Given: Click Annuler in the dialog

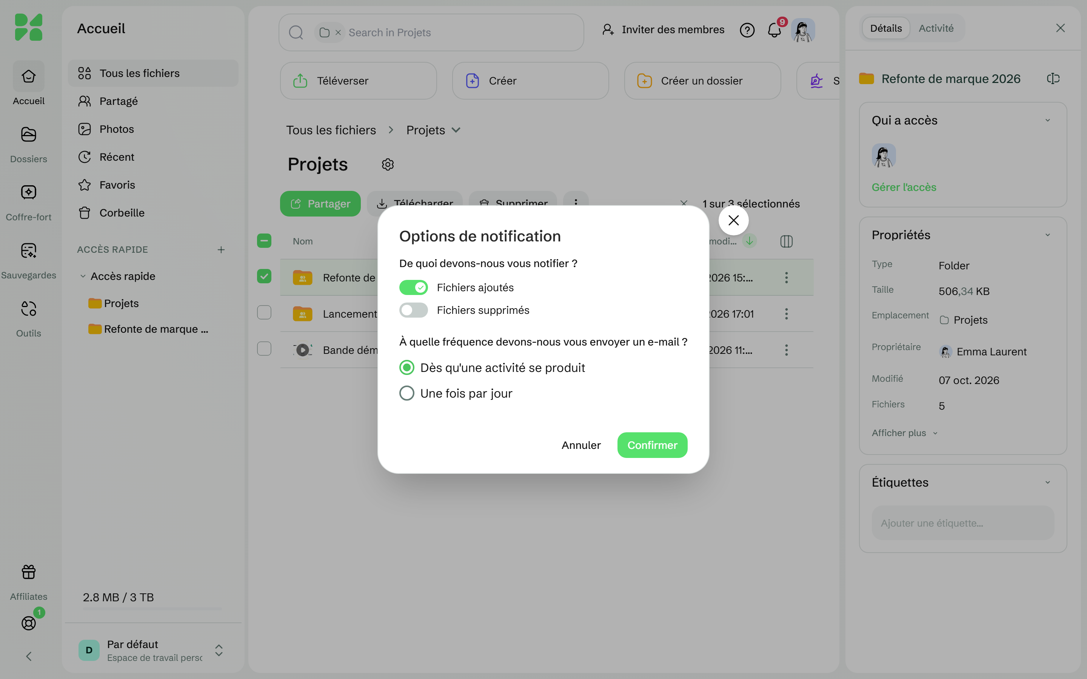Looking at the screenshot, I should pyautogui.click(x=581, y=445).
